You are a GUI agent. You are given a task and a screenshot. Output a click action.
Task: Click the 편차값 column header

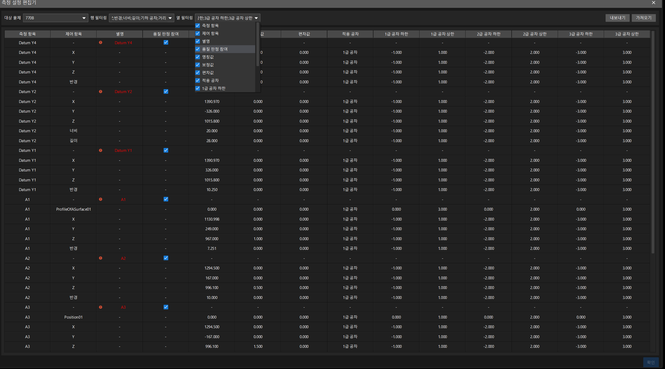pyautogui.click(x=304, y=34)
